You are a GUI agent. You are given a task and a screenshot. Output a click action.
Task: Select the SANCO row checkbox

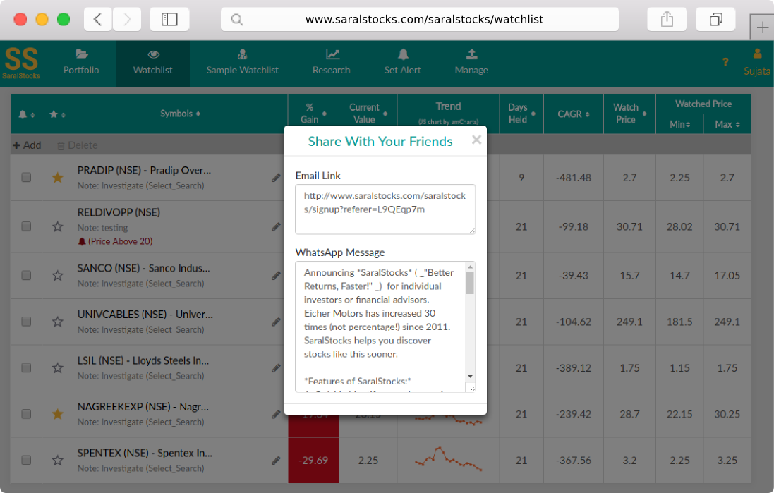[x=26, y=275]
